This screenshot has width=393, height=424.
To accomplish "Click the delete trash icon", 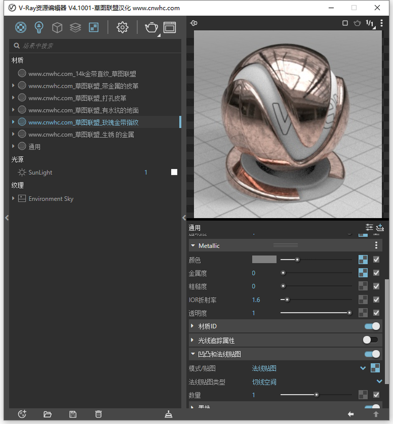I will coord(98,414).
